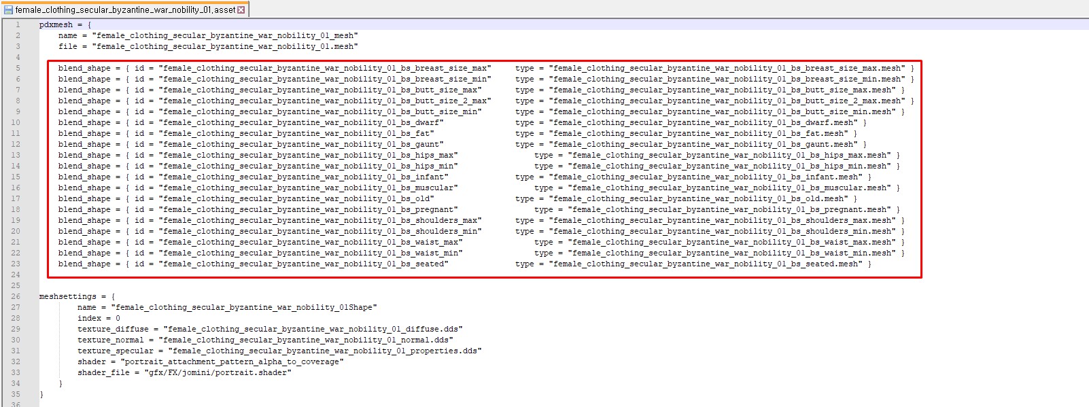Click the id string ending 'bs_waist_min'
Image resolution: width=1089 pixels, height=407 pixels.
point(311,253)
